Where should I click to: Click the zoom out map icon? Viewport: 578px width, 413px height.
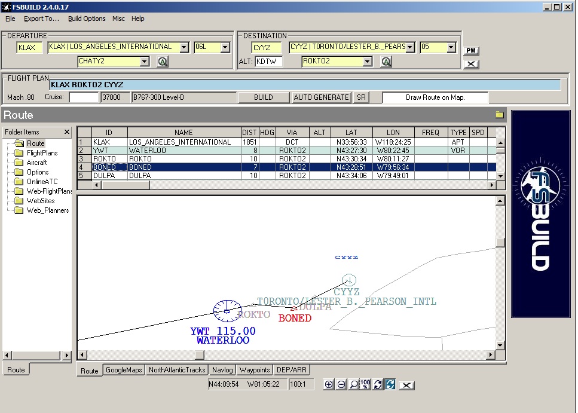(341, 384)
